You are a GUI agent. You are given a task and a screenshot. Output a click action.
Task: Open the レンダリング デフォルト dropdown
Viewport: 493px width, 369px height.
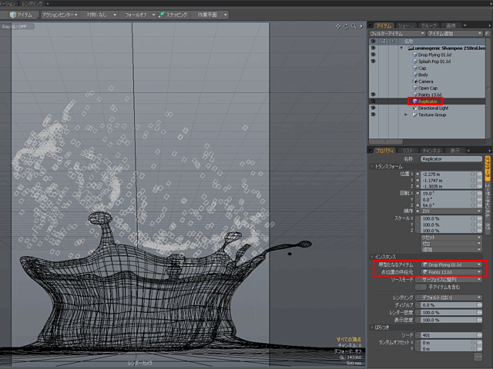448,298
